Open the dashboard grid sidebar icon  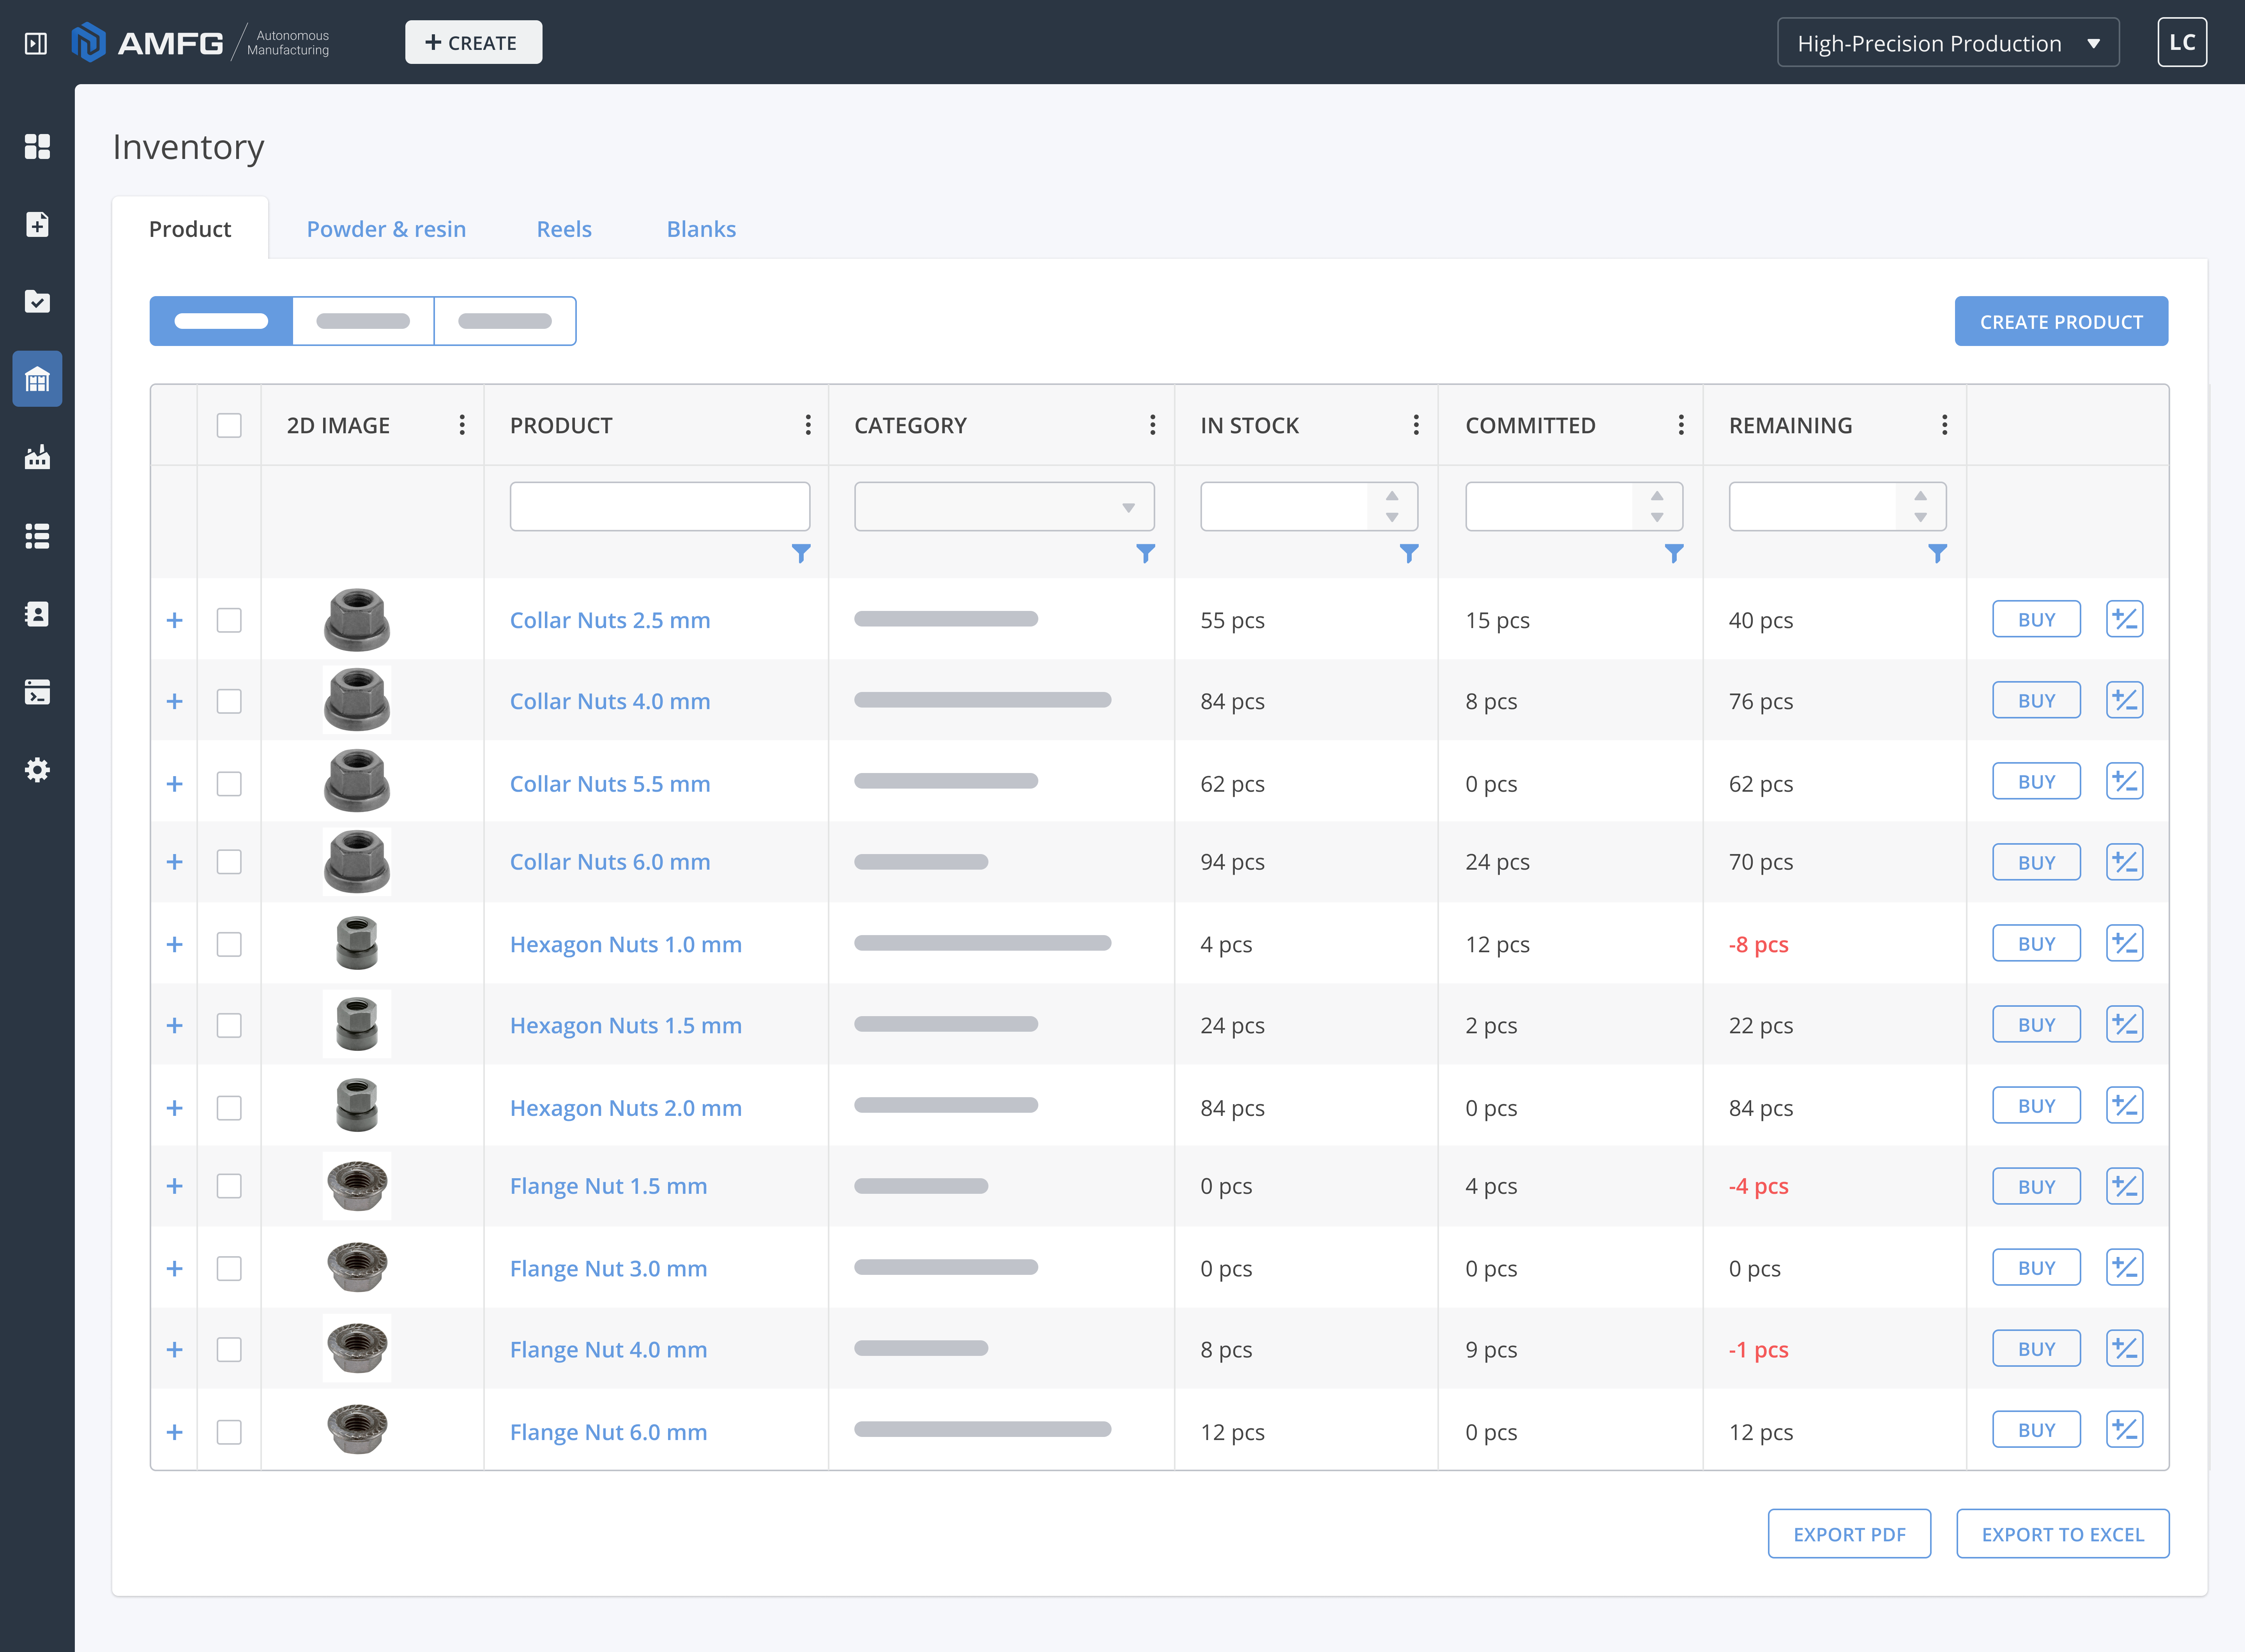coord(37,146)
